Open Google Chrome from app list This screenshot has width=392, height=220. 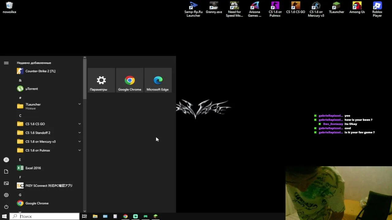[49, 203]
